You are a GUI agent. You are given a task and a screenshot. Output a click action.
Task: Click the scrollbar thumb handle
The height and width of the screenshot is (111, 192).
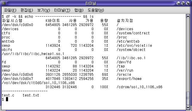point(188,98)
